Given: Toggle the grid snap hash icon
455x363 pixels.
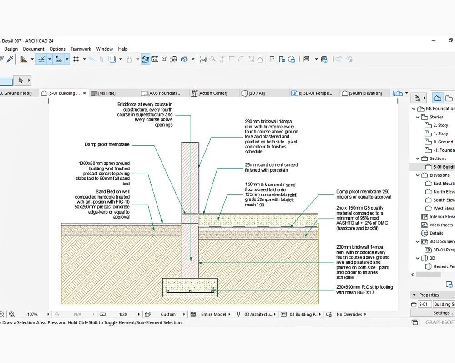Looking at the screenshot, I should (x=76, y=59).
